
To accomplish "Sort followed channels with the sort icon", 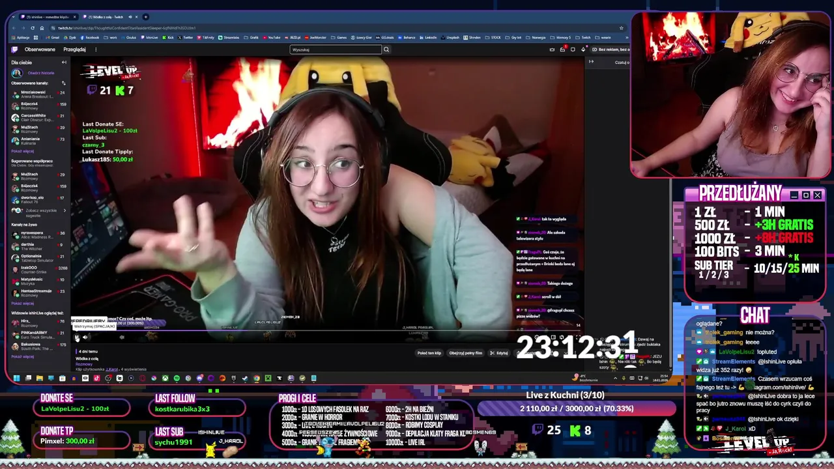I will pyautogui.click(x=63, y=83).
